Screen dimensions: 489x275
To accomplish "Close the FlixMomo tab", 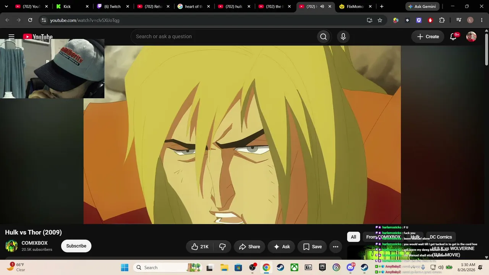I will click(370, 6).
